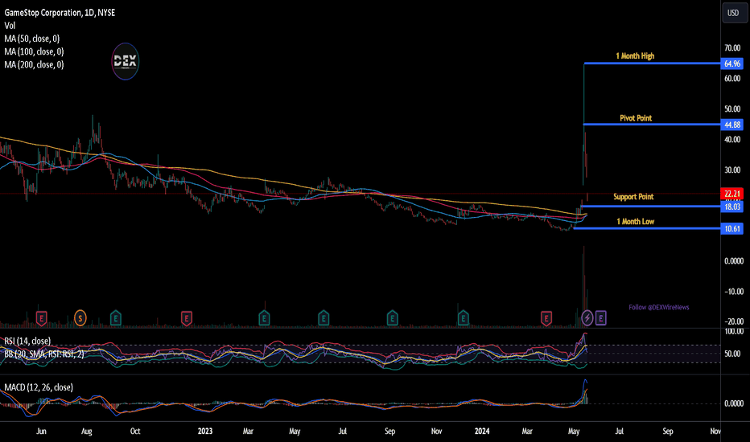Click the 2023 year label on time axis

[x=204, y=431]
